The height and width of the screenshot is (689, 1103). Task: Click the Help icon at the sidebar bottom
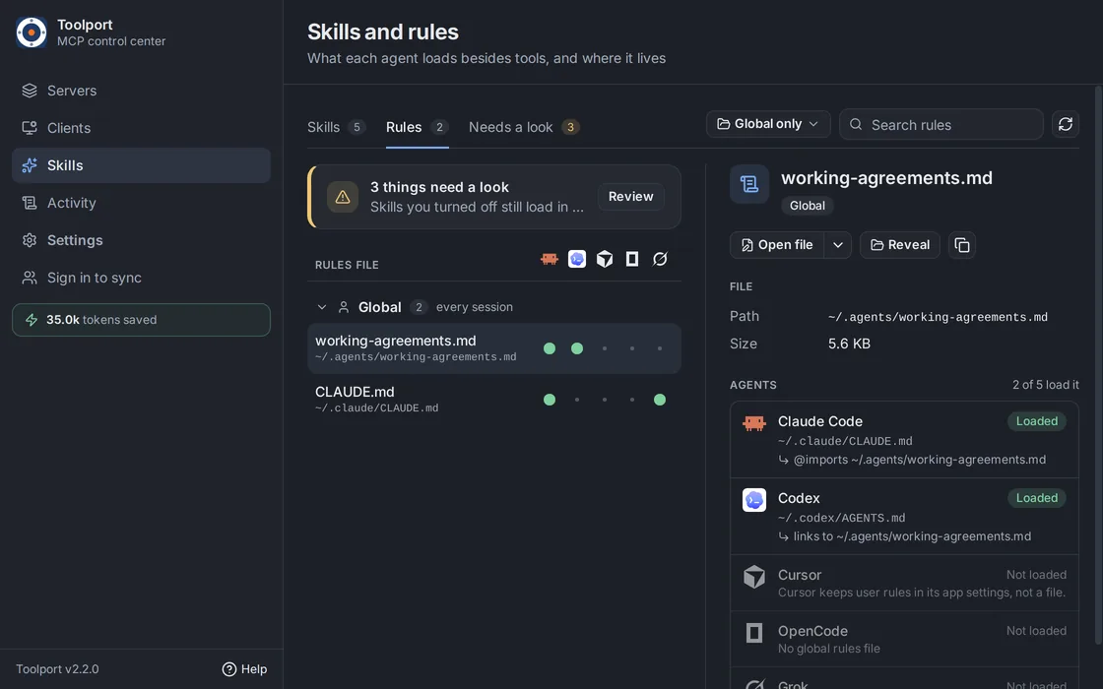pos(229,669)
